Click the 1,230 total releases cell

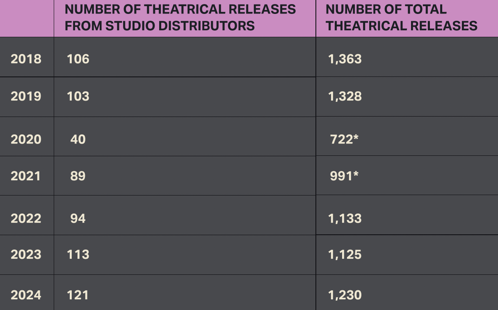pos(345,295)
